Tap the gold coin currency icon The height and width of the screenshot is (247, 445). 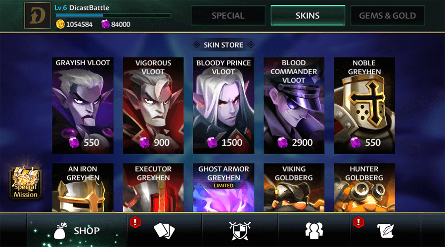point(60,24)
